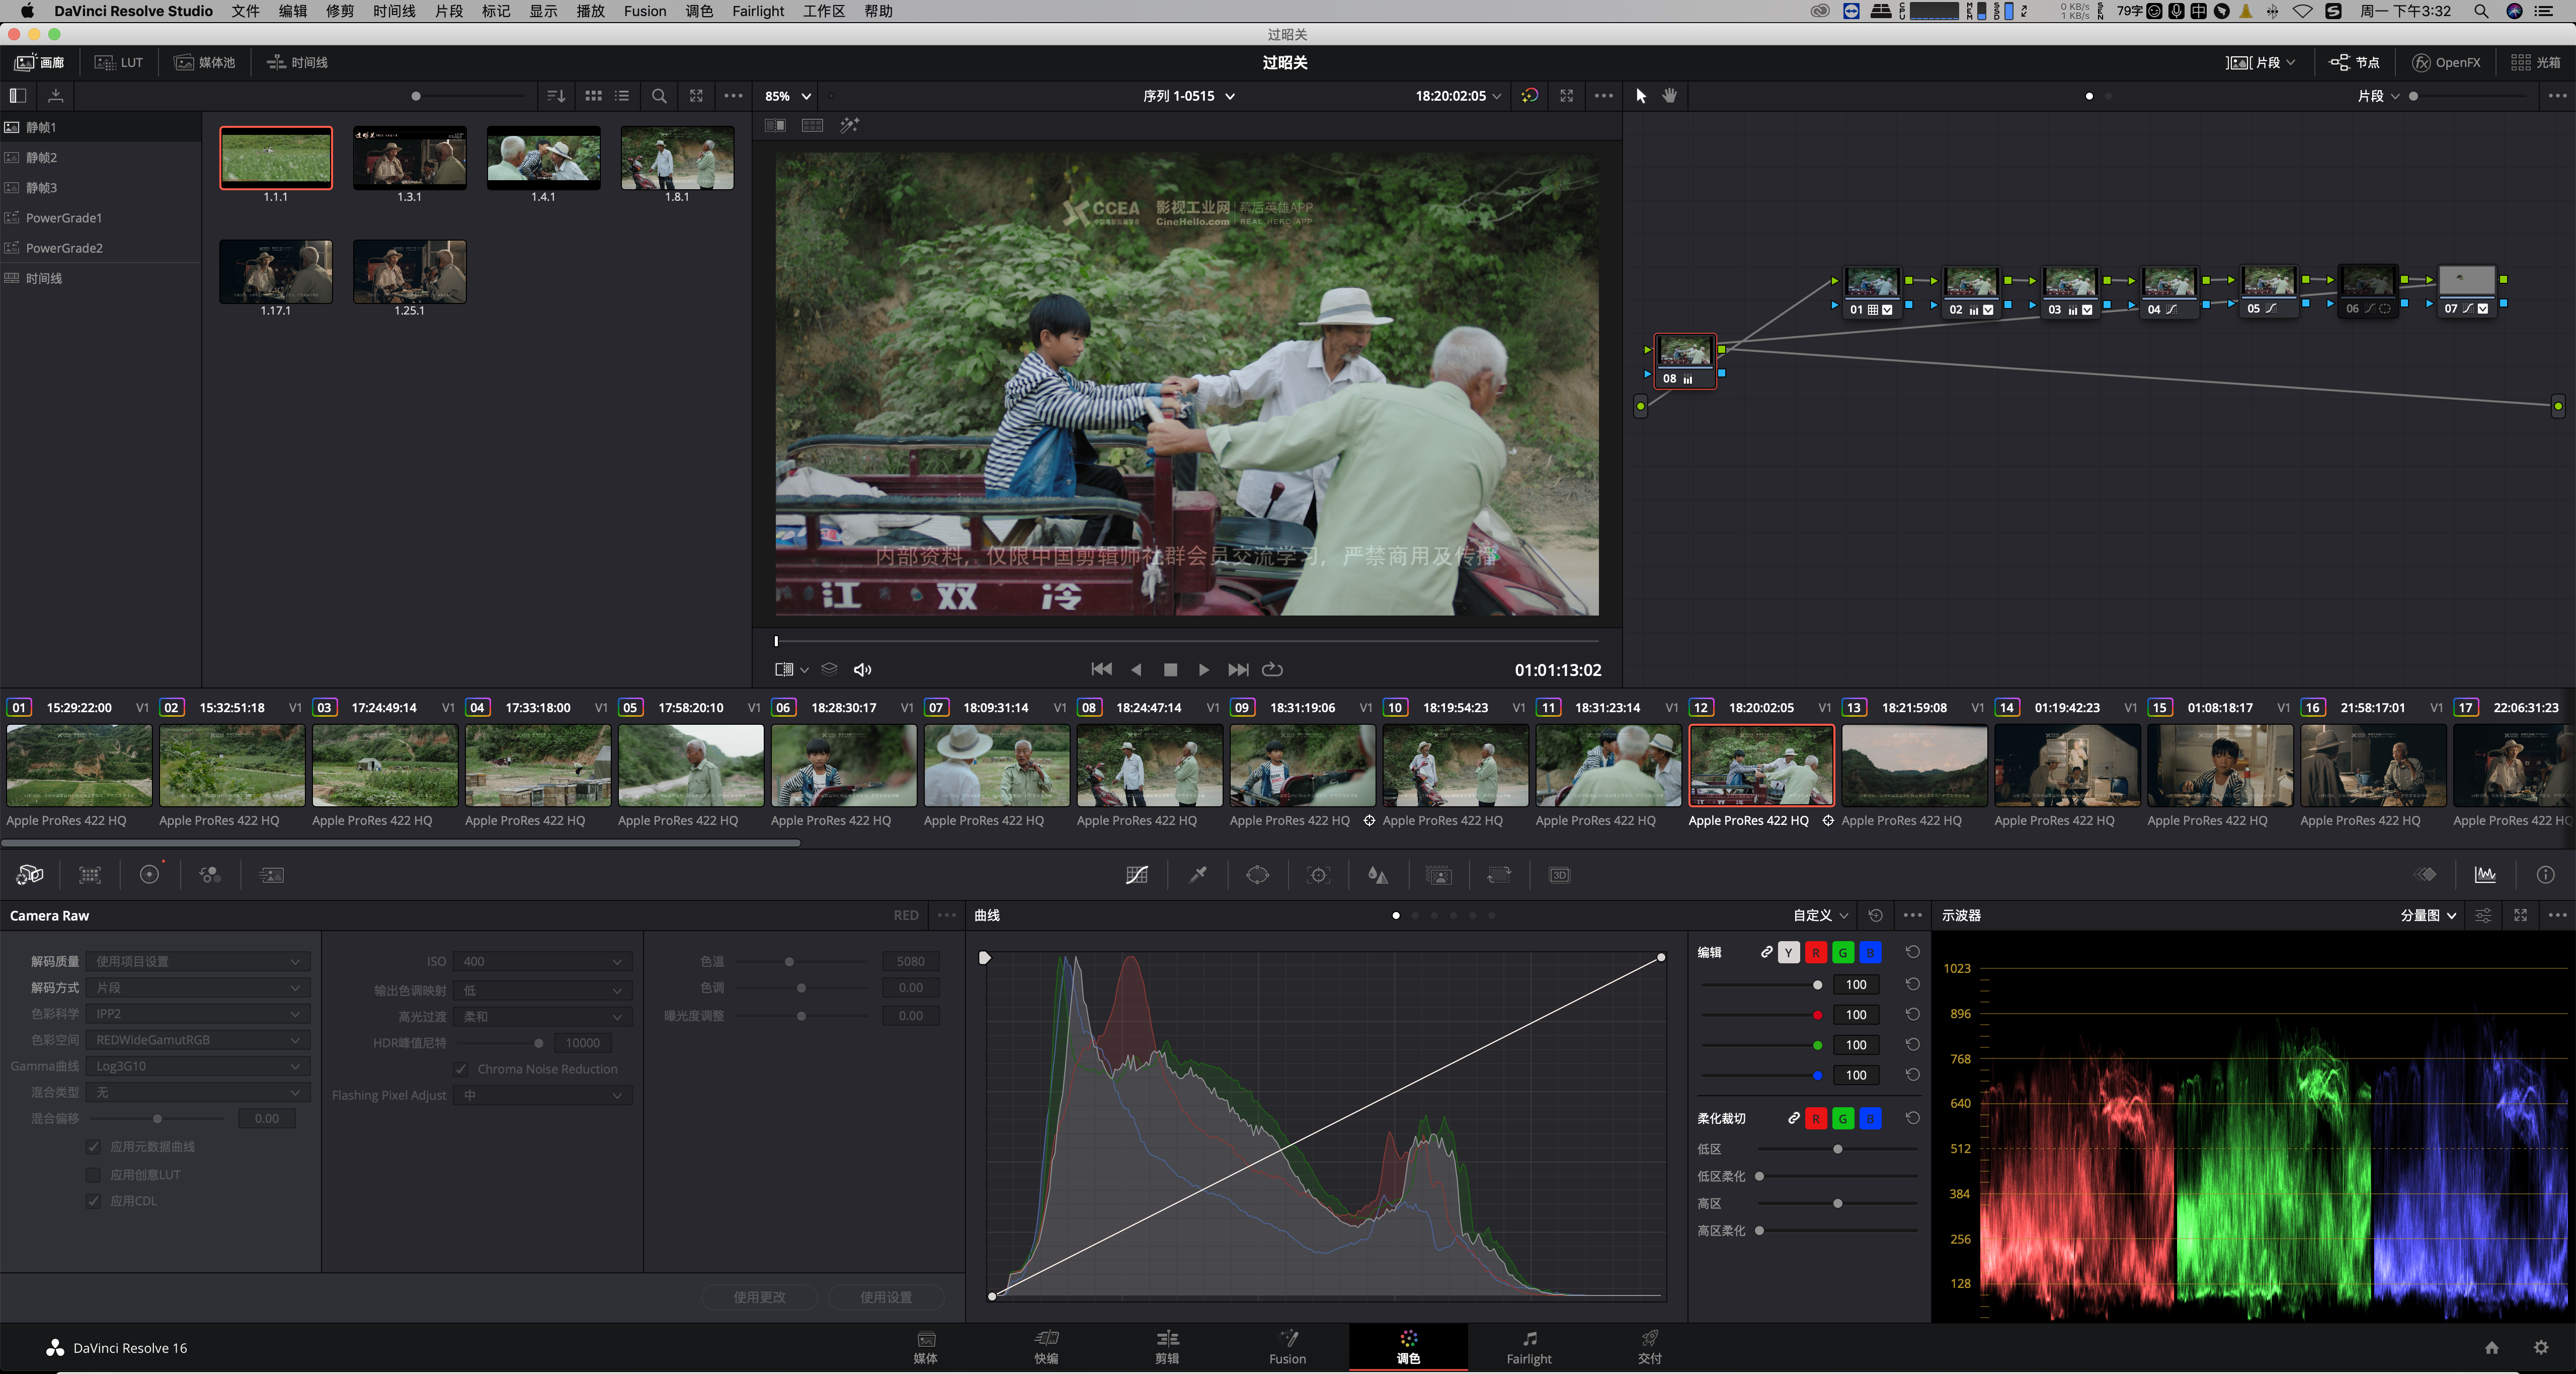Image resolution: width=2576 pixels, height=1374 pixels.
Task: Adjust the green channel intensity slider
Action: coord(1816,1045)
